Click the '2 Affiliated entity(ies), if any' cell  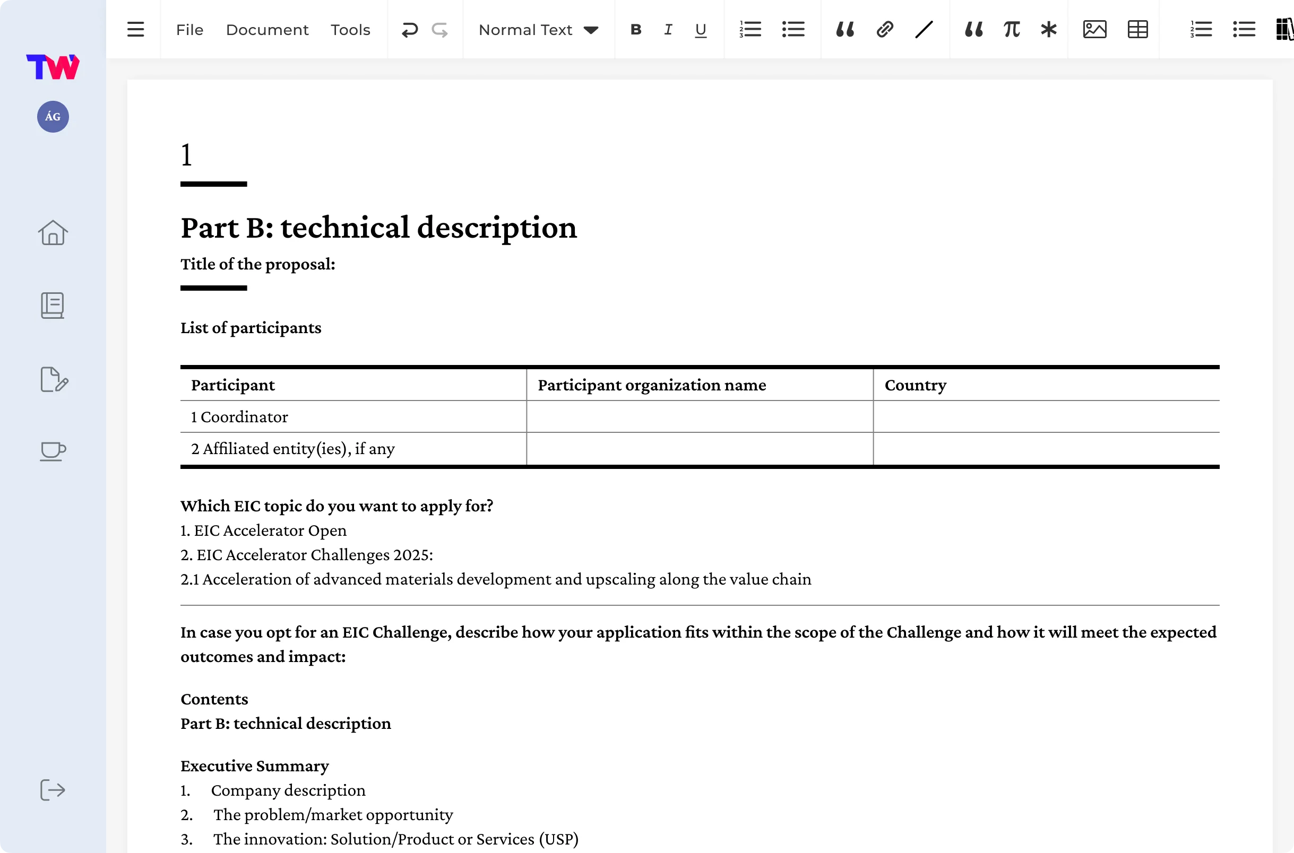pyautogui.click(x=353, y=449)
